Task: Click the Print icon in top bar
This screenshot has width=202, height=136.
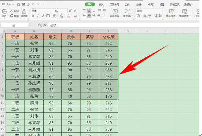Action: [x=23, y=4]
